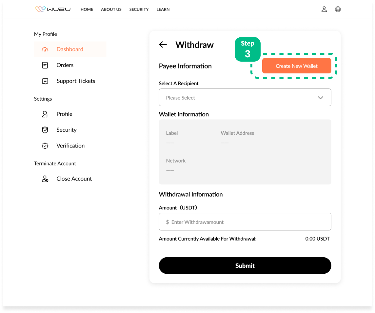The height and width of the screenshot is (313, 375).
Task: Open the ABOUT US page
Action: click(111, 10)
